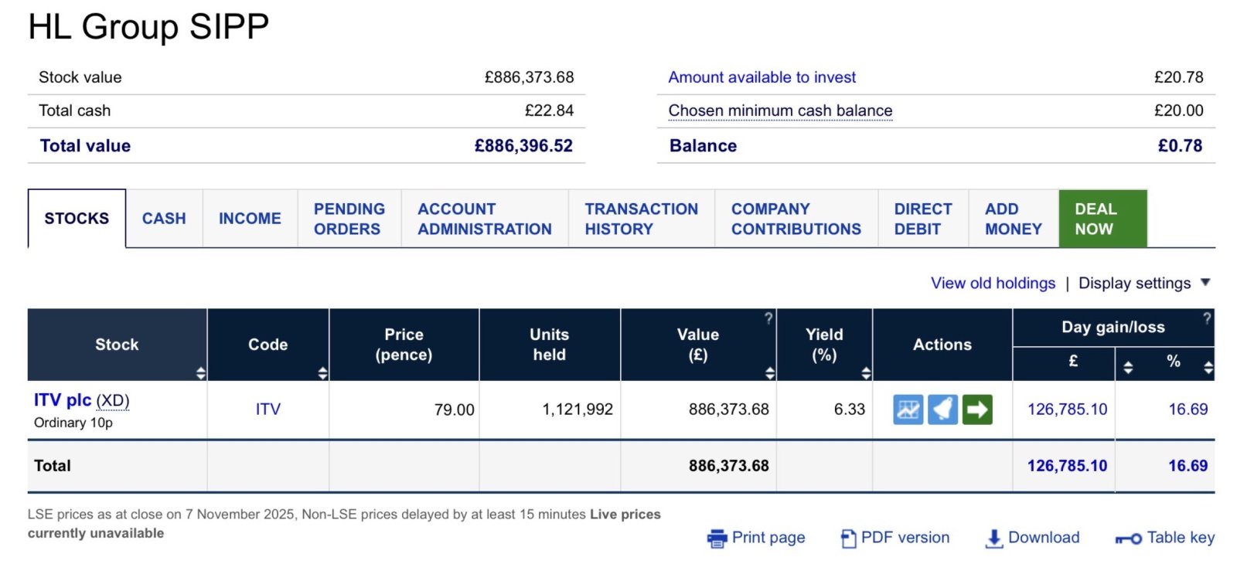Click the green arrow deal icon for ITV
Screen dimensions: 1237x564
977,409
